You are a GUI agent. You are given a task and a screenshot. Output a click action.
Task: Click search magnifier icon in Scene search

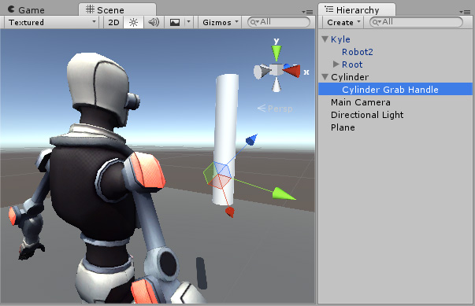(x=254, y=22)
